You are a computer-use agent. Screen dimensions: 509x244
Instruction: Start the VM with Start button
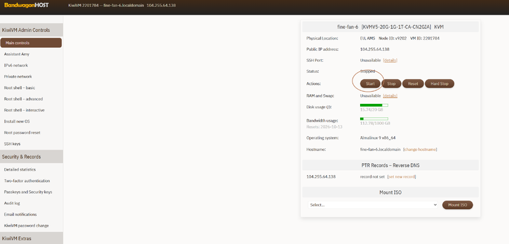[x=370, y=83]
